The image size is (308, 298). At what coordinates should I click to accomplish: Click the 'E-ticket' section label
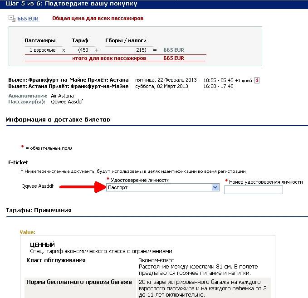click(x=18, y=162)
